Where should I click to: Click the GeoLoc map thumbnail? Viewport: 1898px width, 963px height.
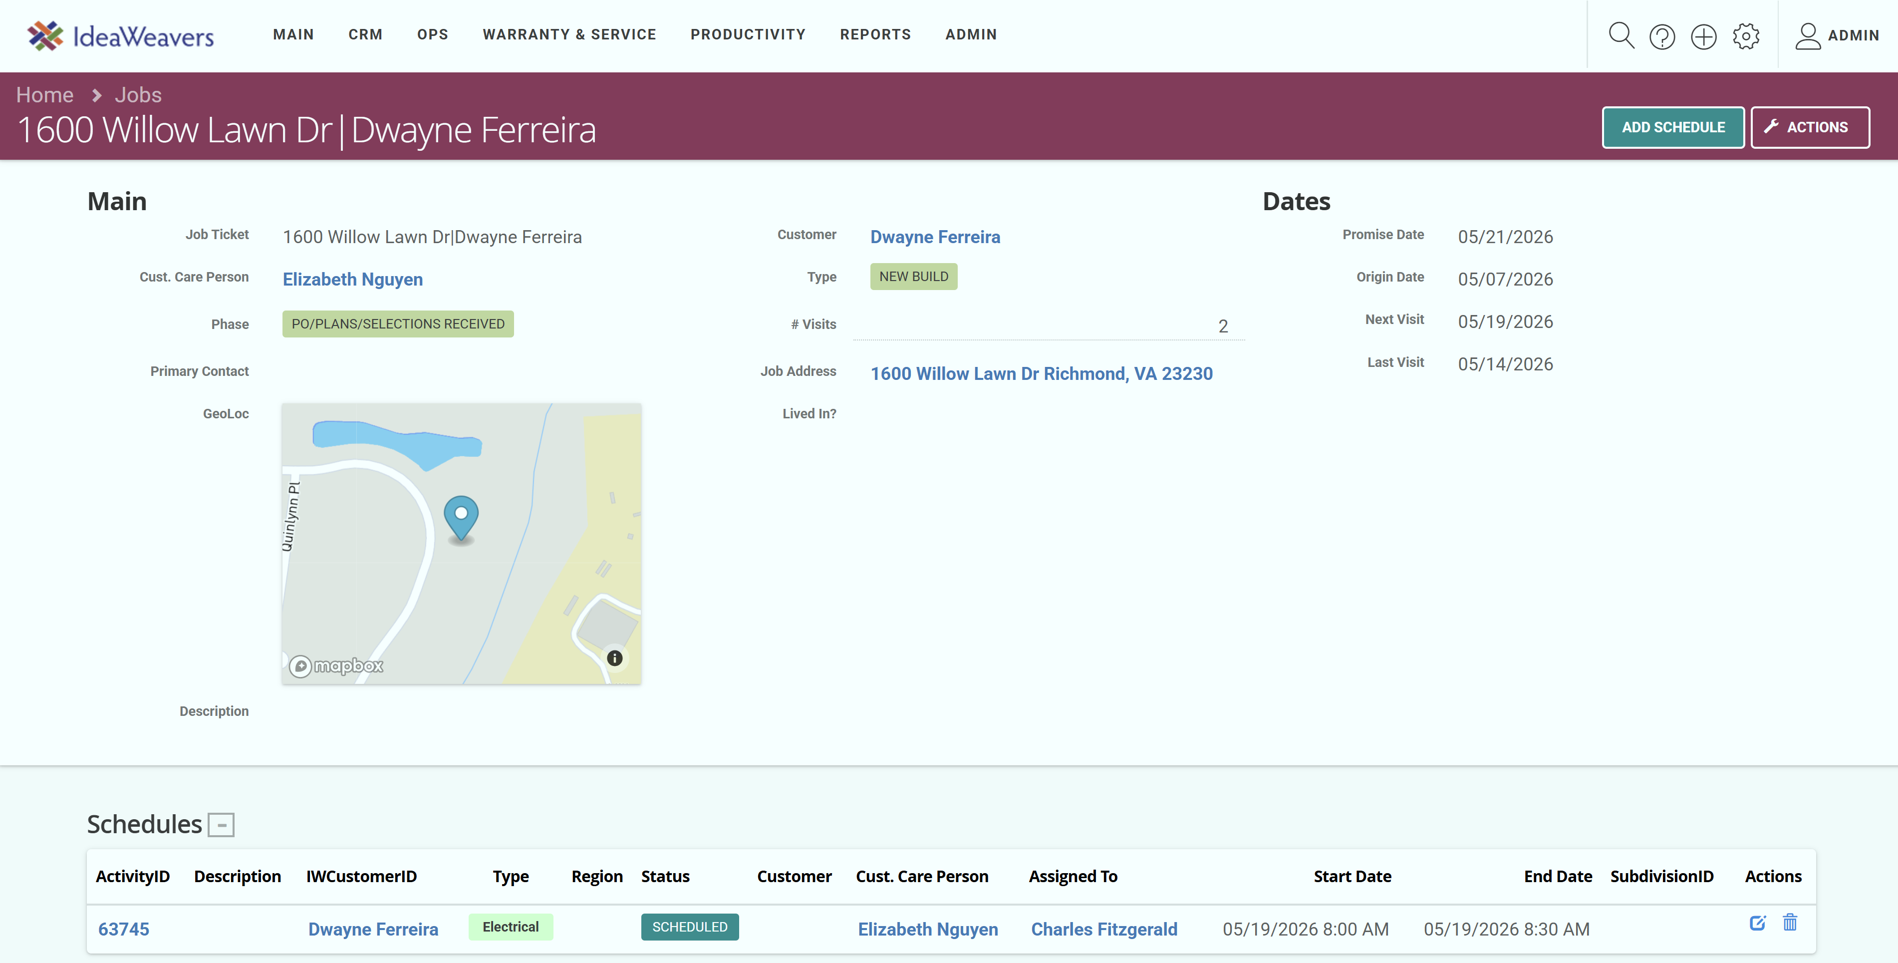(461, 544)
